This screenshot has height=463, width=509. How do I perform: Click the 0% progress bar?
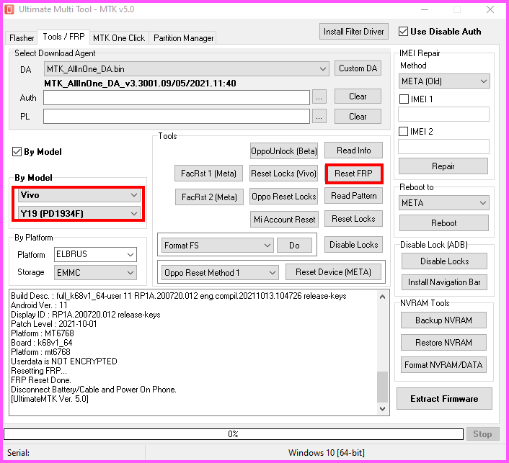pyautogui.click(x=234, y=433)
